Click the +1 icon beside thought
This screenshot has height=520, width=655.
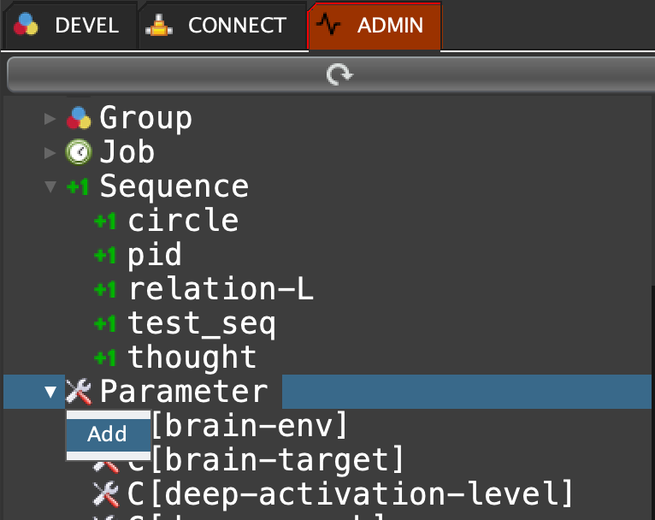tap(105, 357)
